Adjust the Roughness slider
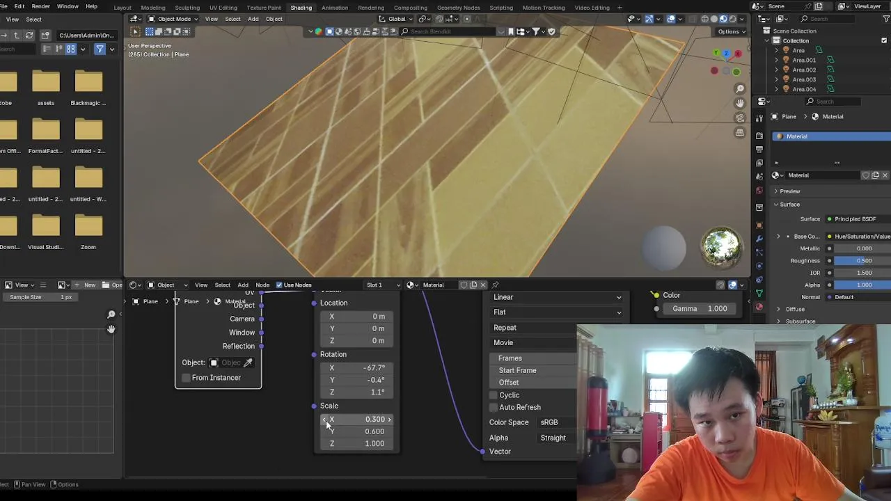 (863, 261)
